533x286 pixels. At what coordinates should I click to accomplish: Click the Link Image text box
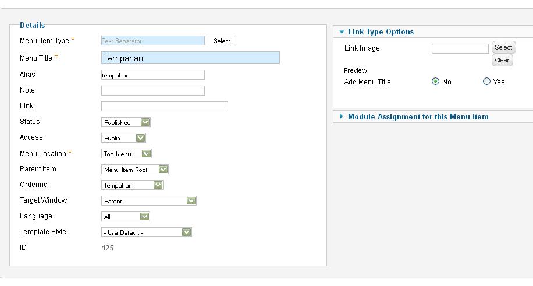tap(460, 49)
